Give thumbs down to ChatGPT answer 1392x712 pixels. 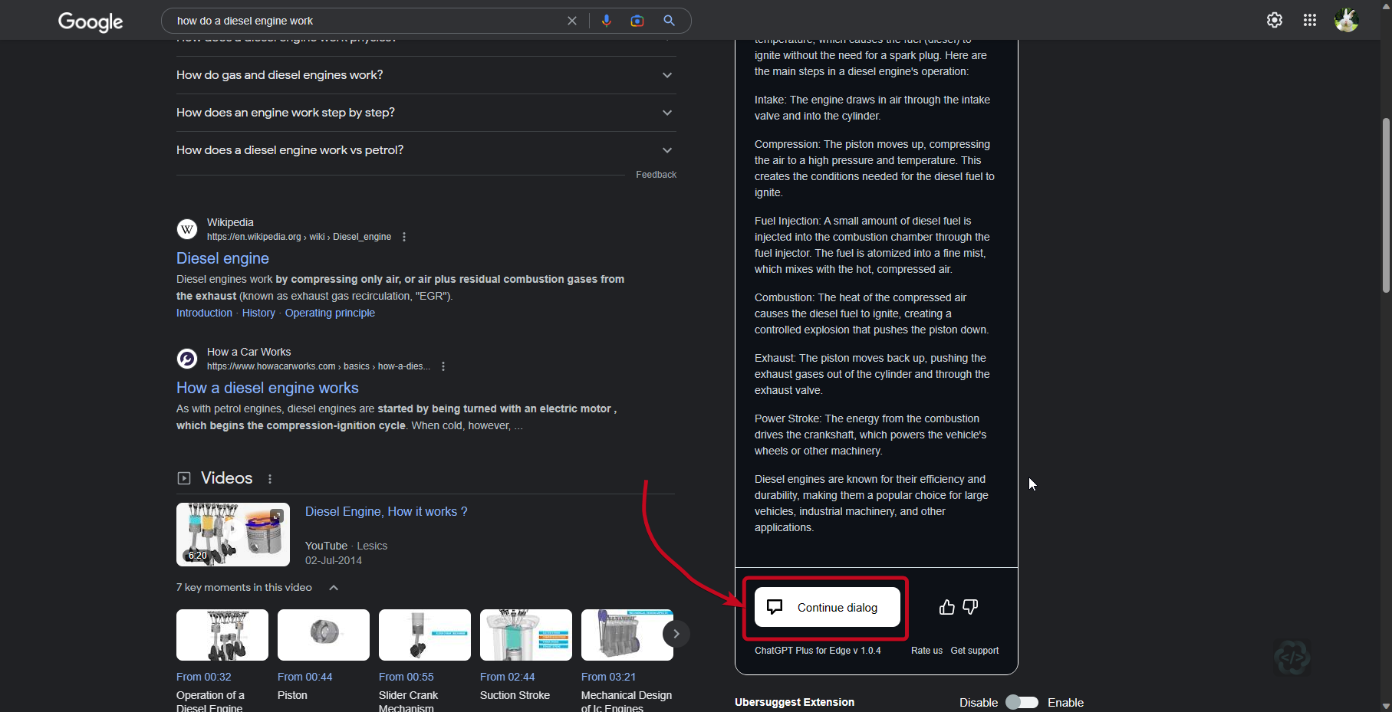pos(970,607)
